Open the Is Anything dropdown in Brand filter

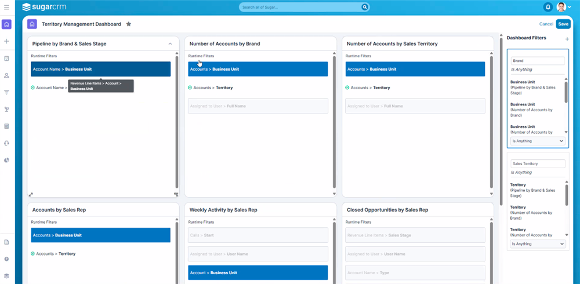pos(538,141)
